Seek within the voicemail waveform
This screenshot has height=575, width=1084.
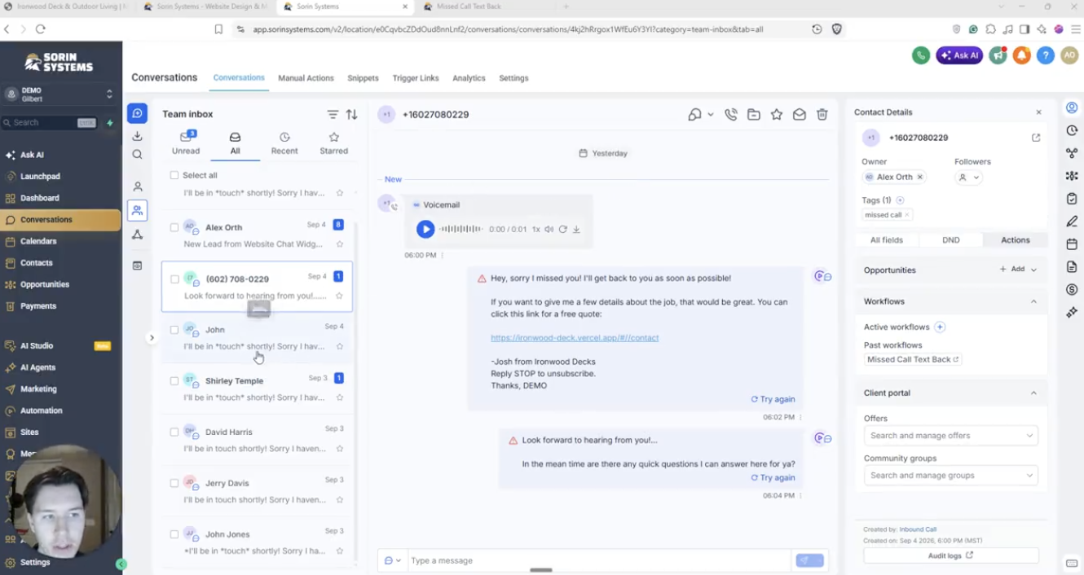(461, 230)
